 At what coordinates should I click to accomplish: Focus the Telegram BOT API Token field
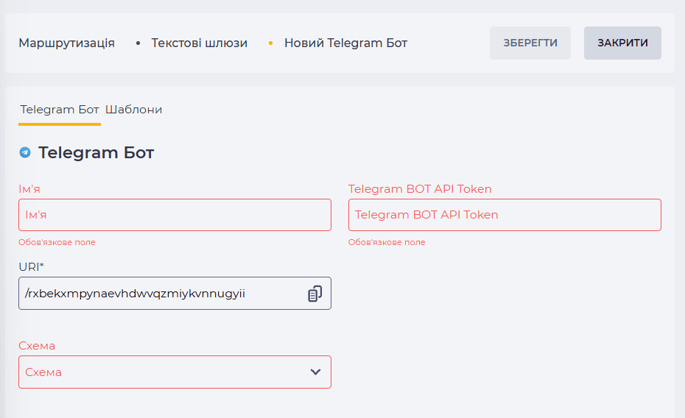[505, 215]
